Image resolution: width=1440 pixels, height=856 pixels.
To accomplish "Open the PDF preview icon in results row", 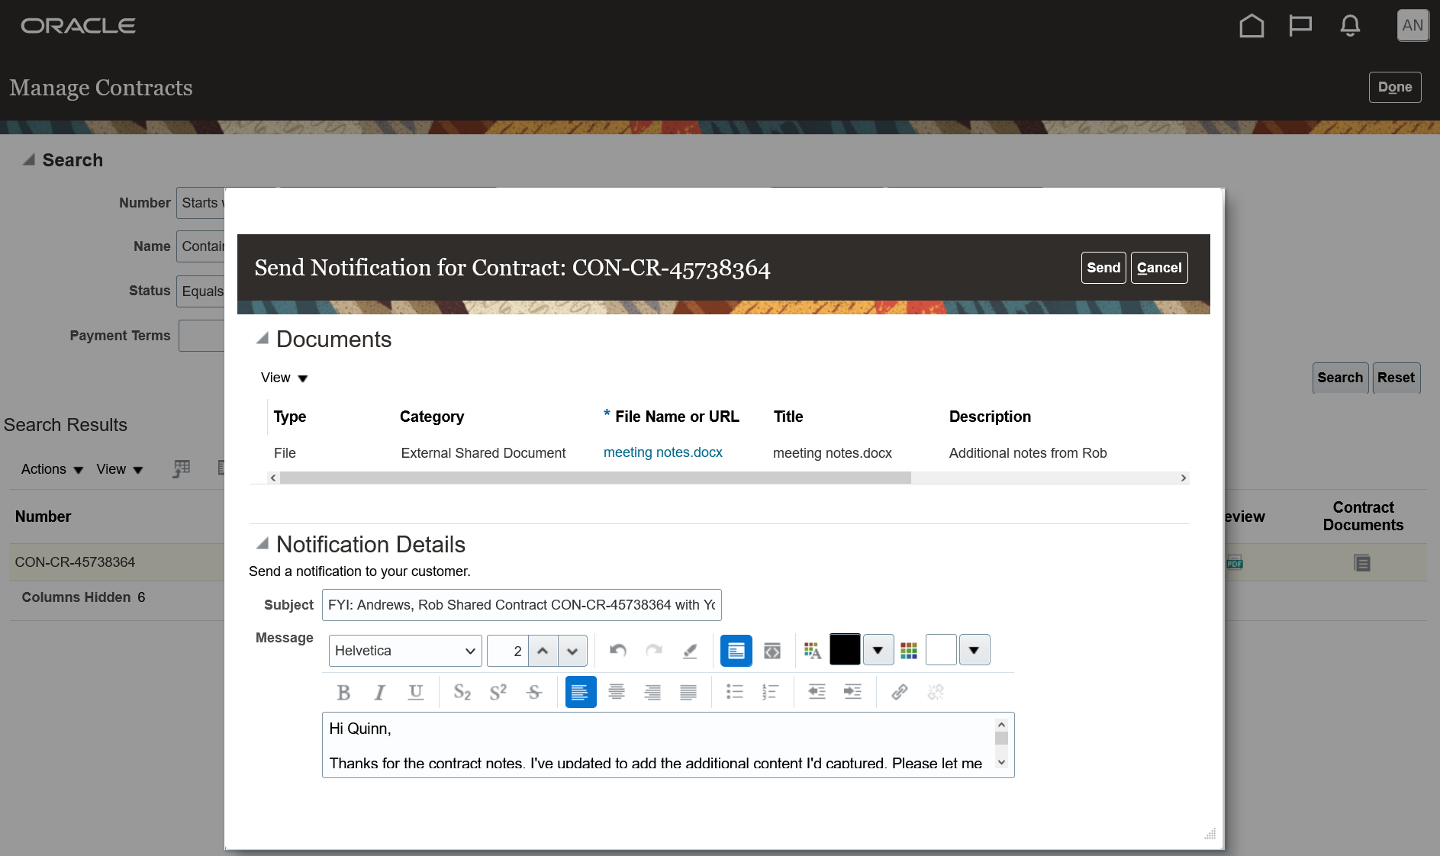I will tap(1235, 563).
